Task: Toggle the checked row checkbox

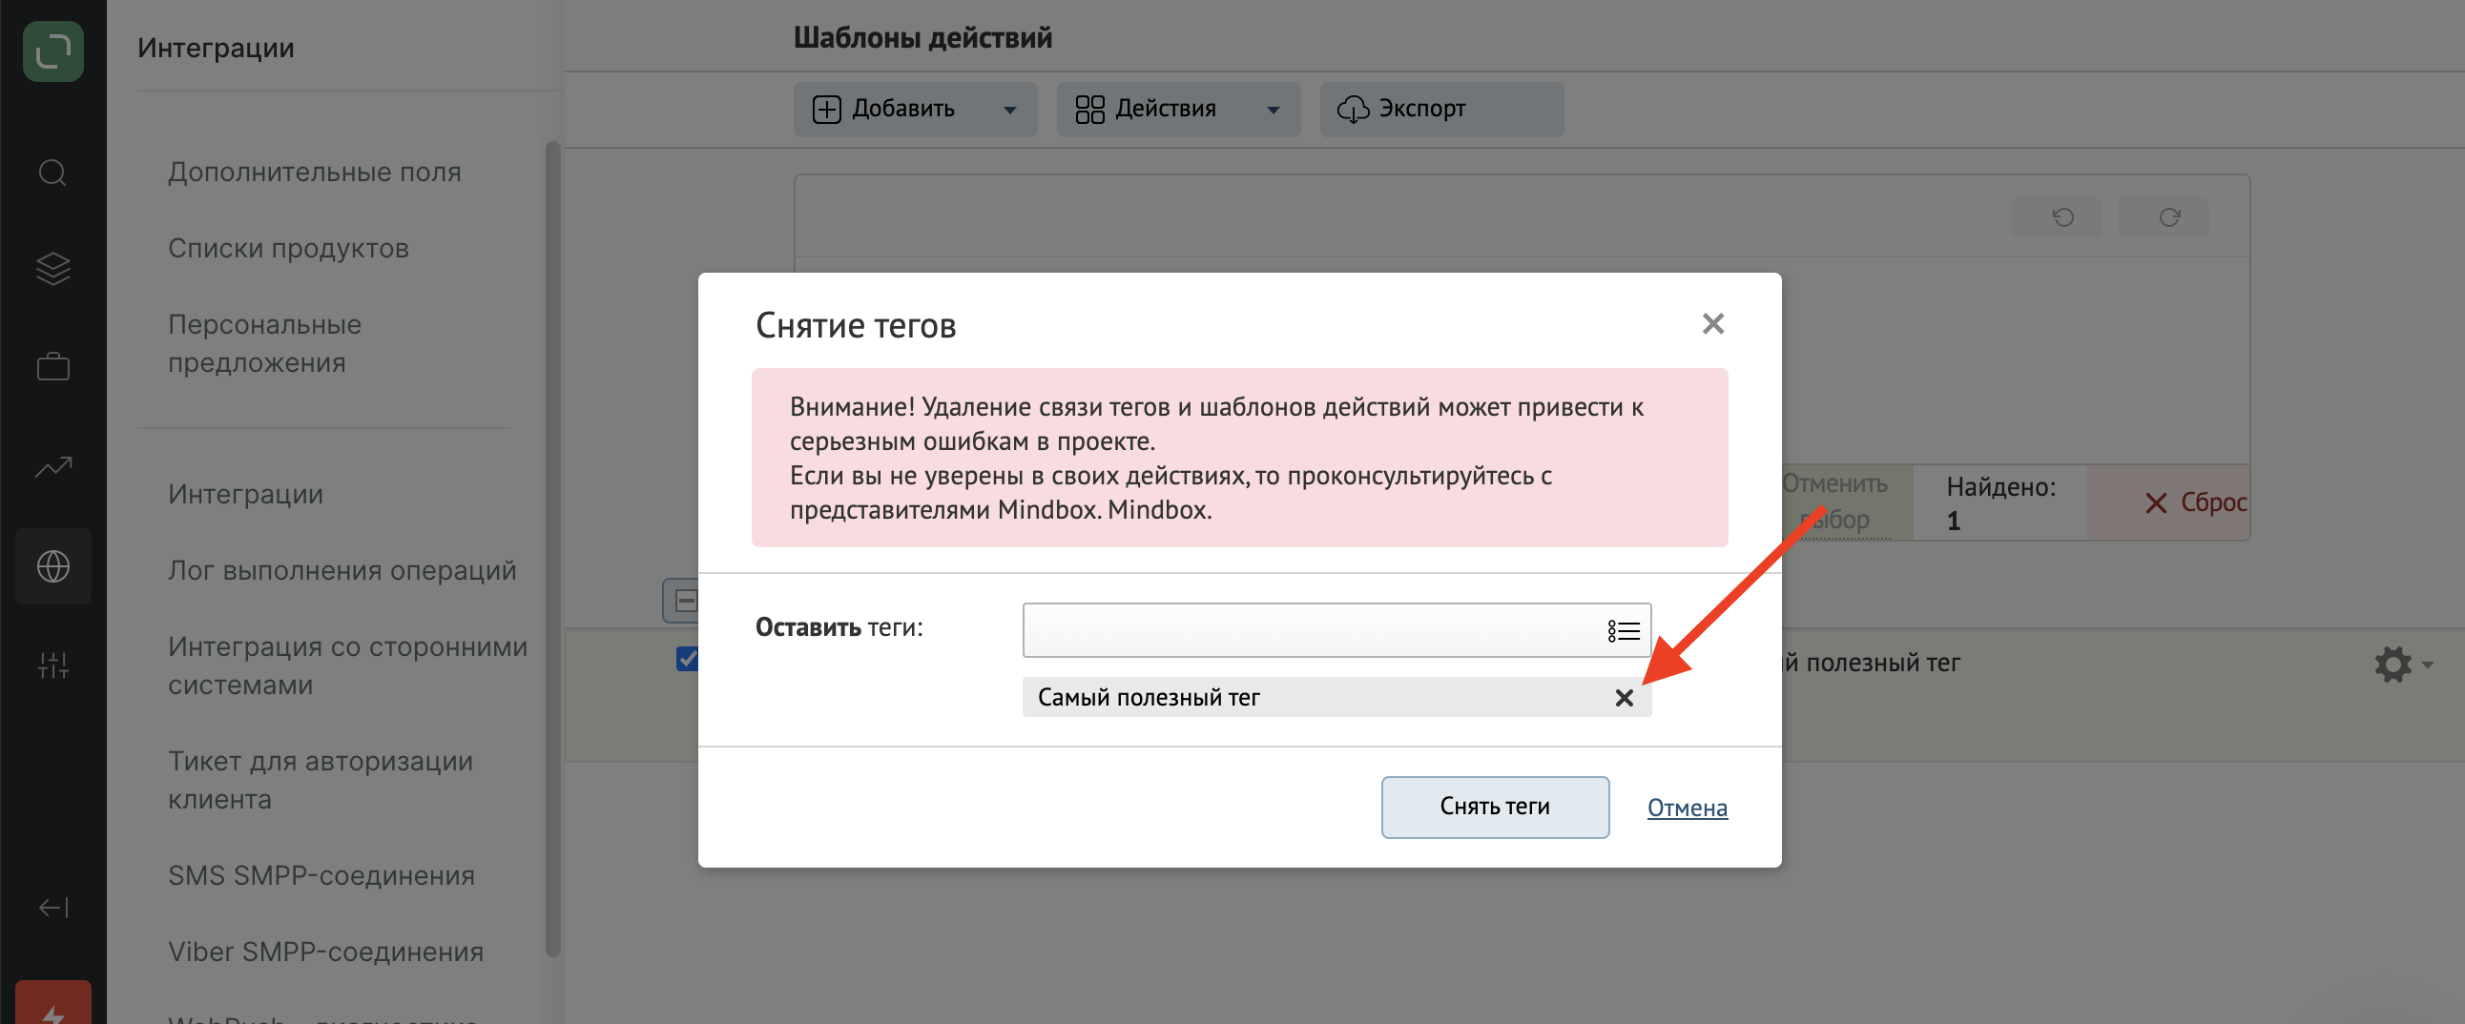Action: tap(687, 659)
